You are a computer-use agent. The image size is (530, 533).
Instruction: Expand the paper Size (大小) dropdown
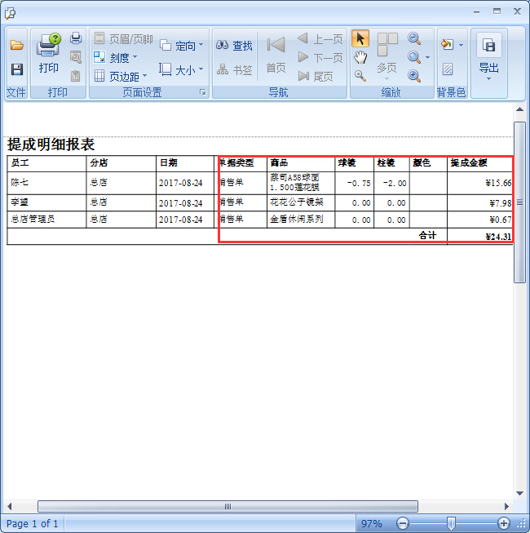coord(181,70)
